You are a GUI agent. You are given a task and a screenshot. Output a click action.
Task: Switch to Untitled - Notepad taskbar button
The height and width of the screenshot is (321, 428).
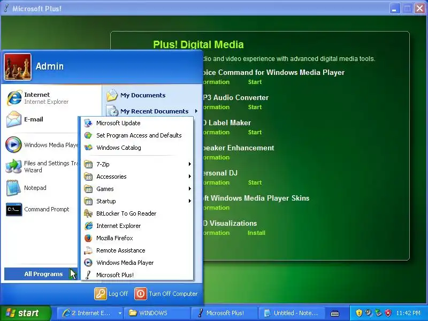[292, 313]
